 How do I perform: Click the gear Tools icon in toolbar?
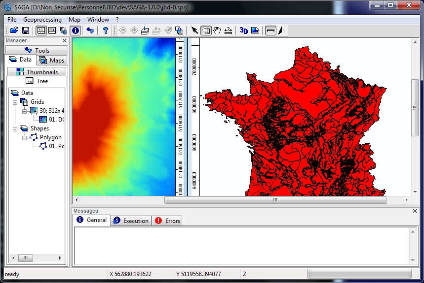click(x=90, y=31)
